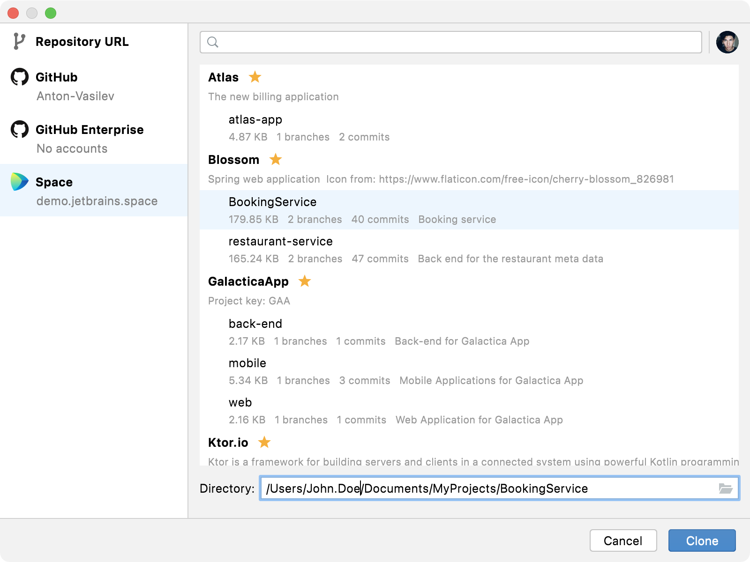Click the folder browse icon beside Directory
Viewport: 750px width, 562px height.
(x=725, y=488)
